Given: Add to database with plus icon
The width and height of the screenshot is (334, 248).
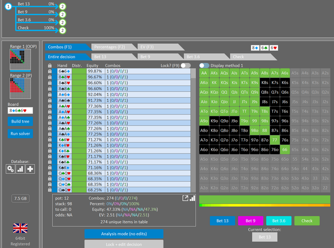Looking at the screenshot, I should click(30, 169).
